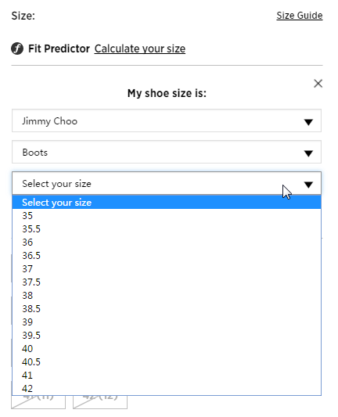Close the shoe size panel with X
The height and width of the screenshot is (417, 338).
point(318,84)
